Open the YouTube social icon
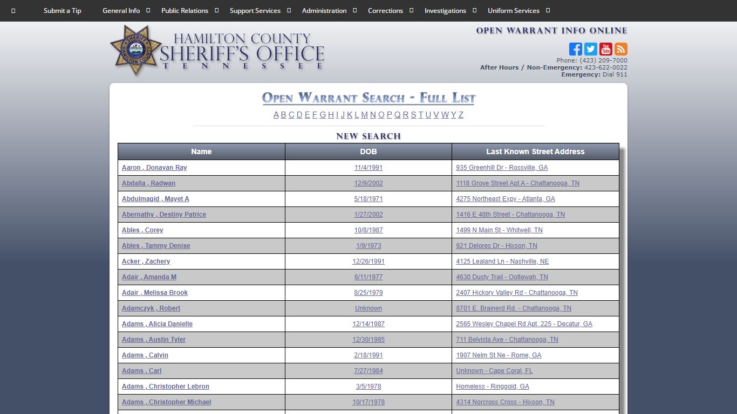The image size is (737, 414). [x=606, y=49]
